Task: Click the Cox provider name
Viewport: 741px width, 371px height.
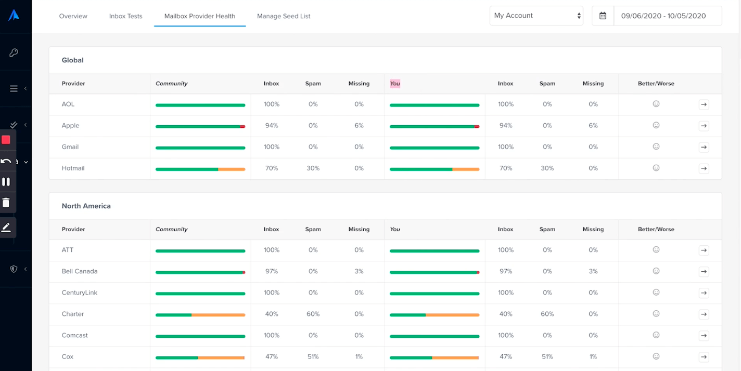Action: coord(68,356)
